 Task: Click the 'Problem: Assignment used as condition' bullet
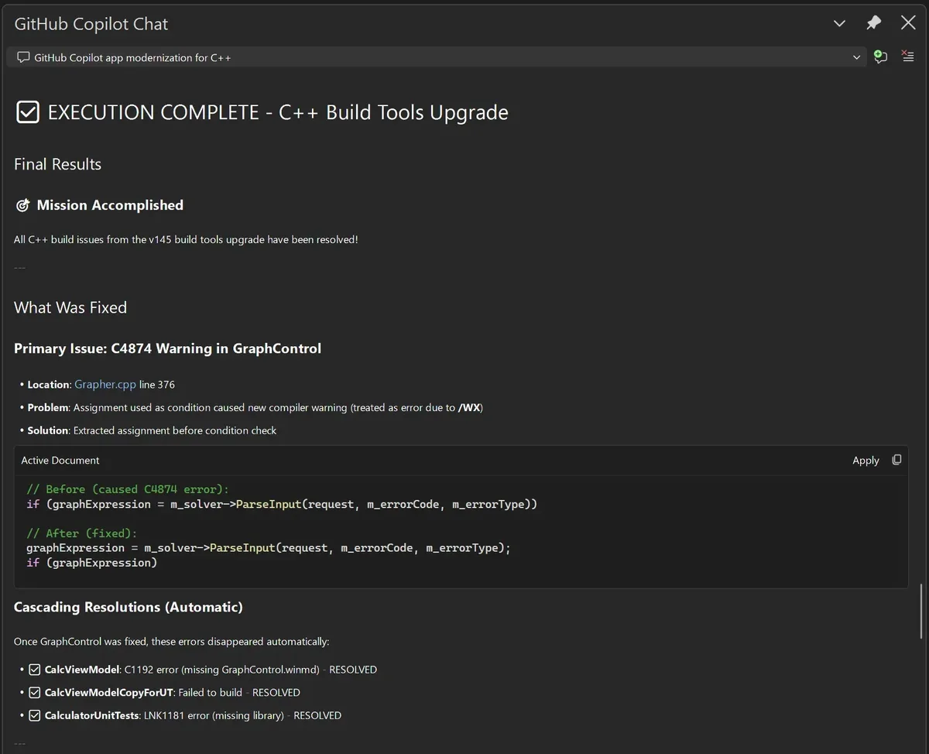pos(255,407)
